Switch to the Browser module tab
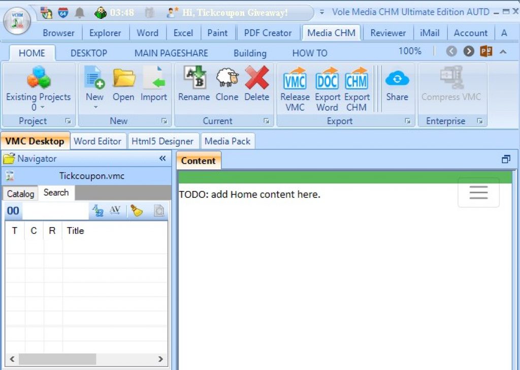520x370 pixels. [59, 33]
